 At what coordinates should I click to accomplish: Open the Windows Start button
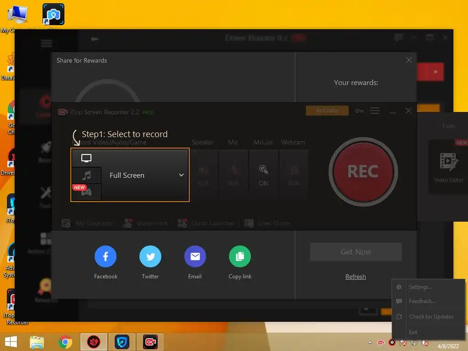point(11,342)
